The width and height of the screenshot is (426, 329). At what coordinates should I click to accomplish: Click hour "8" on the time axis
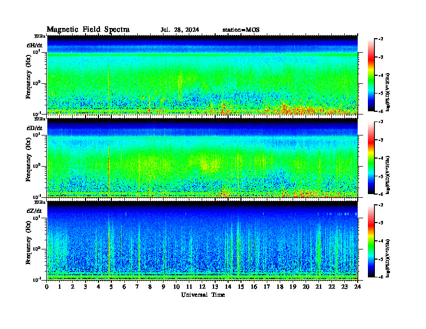coord(150,287)
